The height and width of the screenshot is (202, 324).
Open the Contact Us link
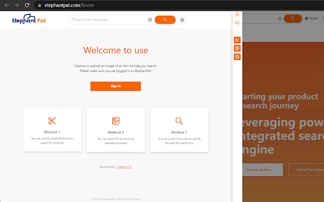click(124, 167)
